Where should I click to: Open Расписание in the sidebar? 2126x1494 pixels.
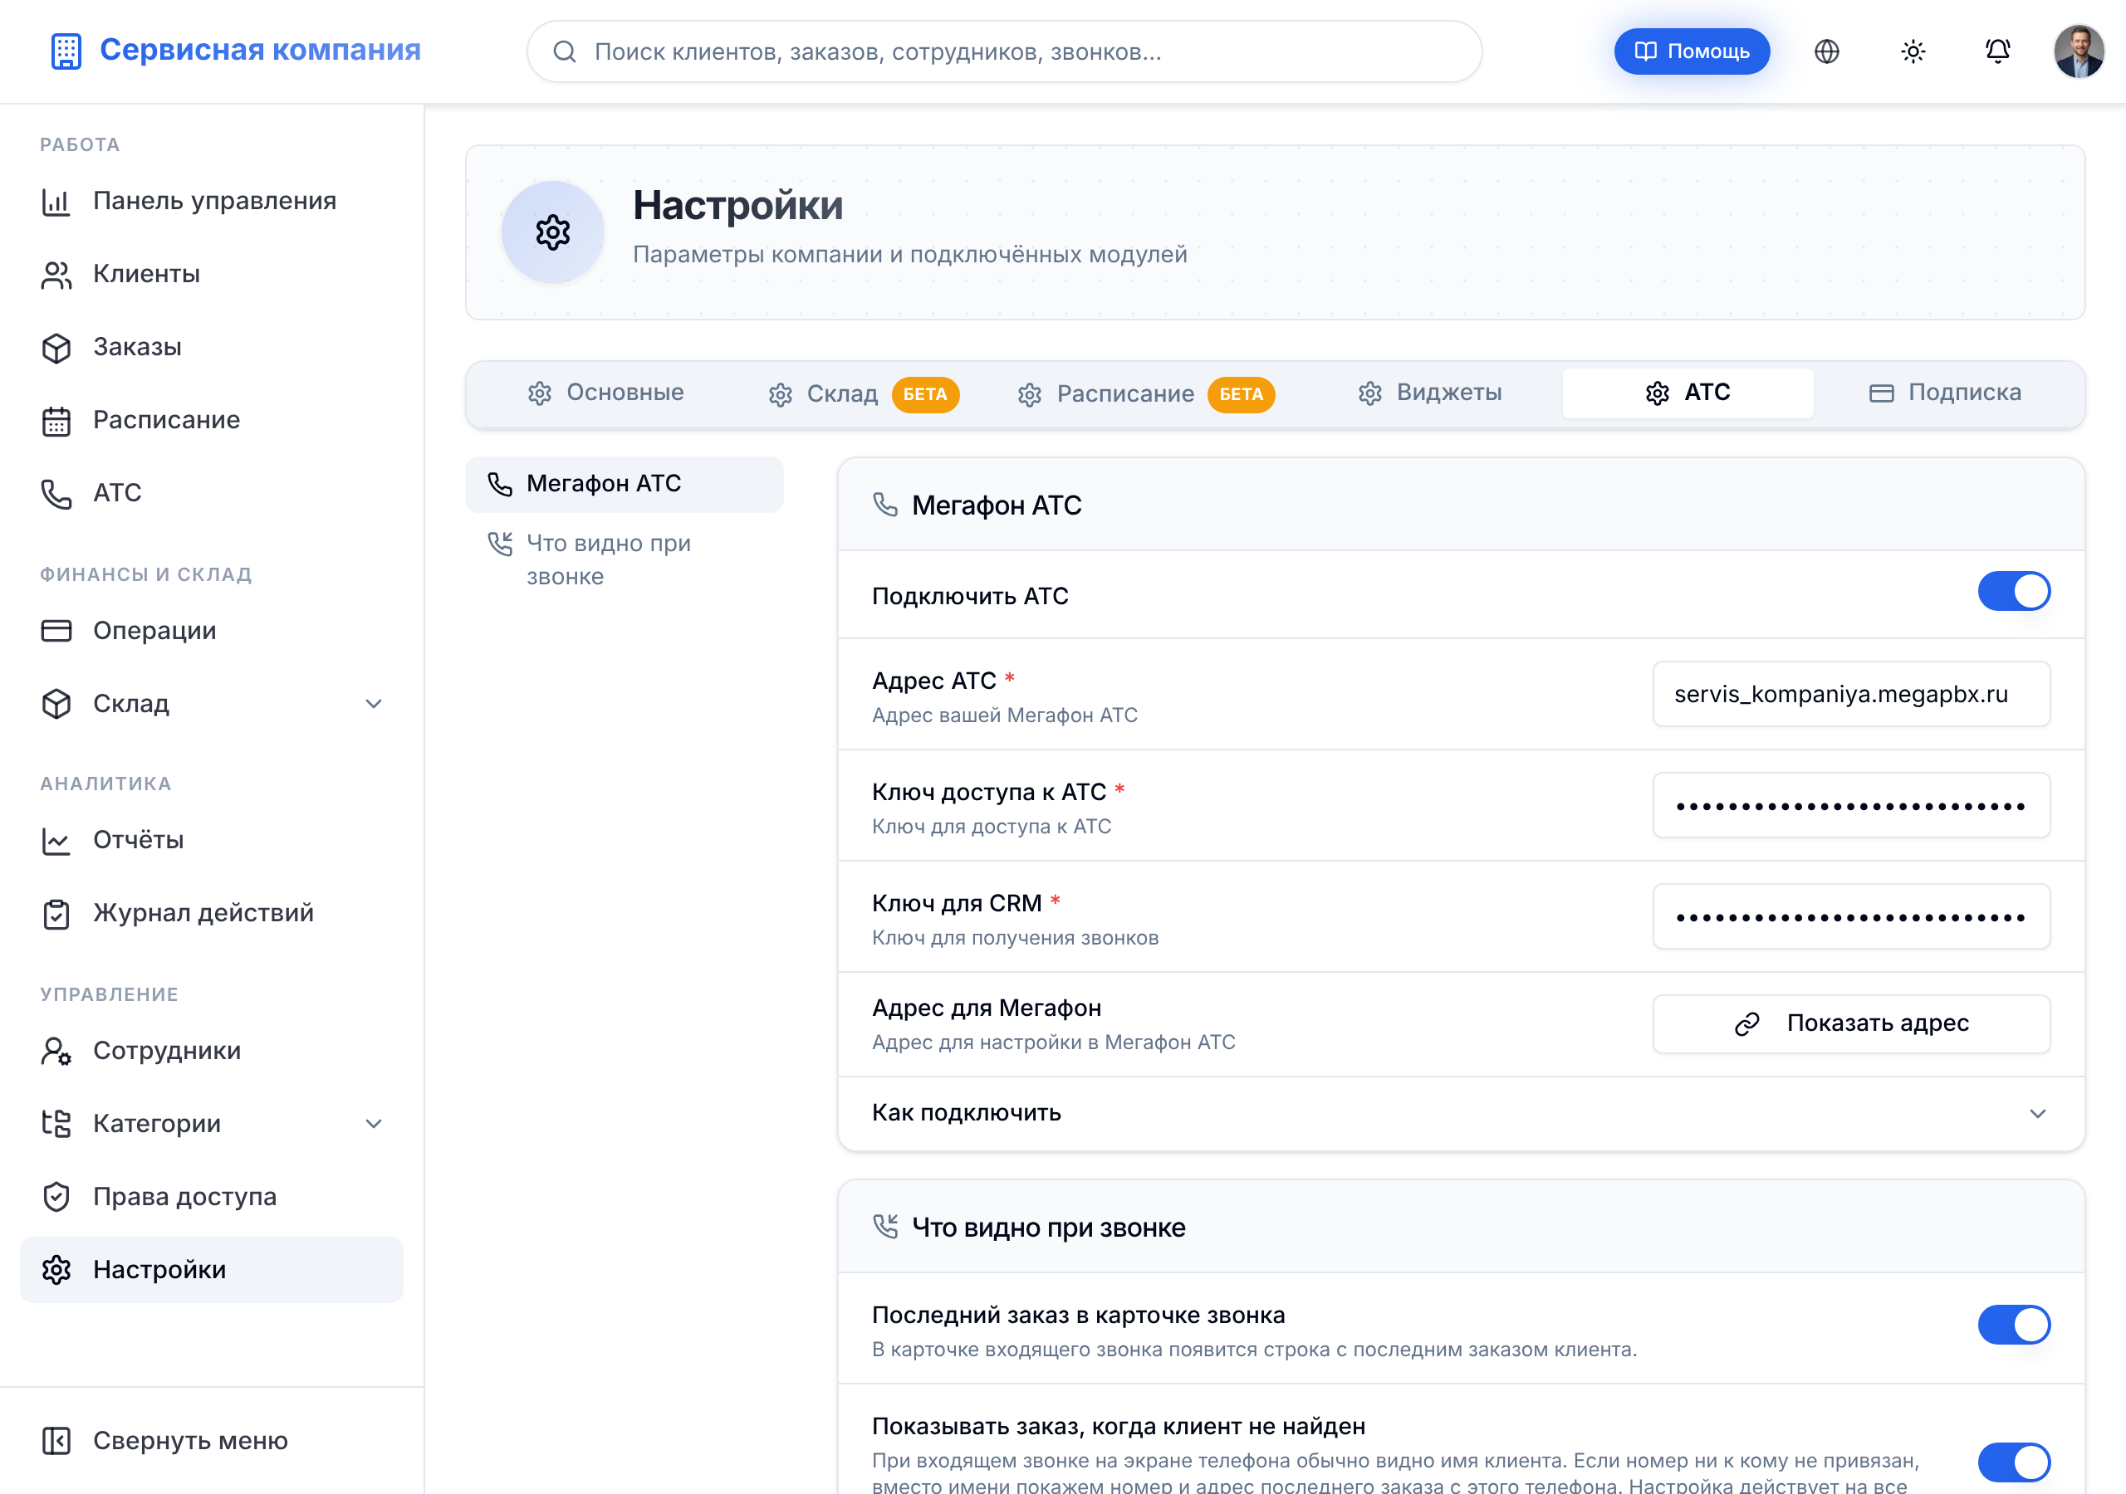click(211, 420)
